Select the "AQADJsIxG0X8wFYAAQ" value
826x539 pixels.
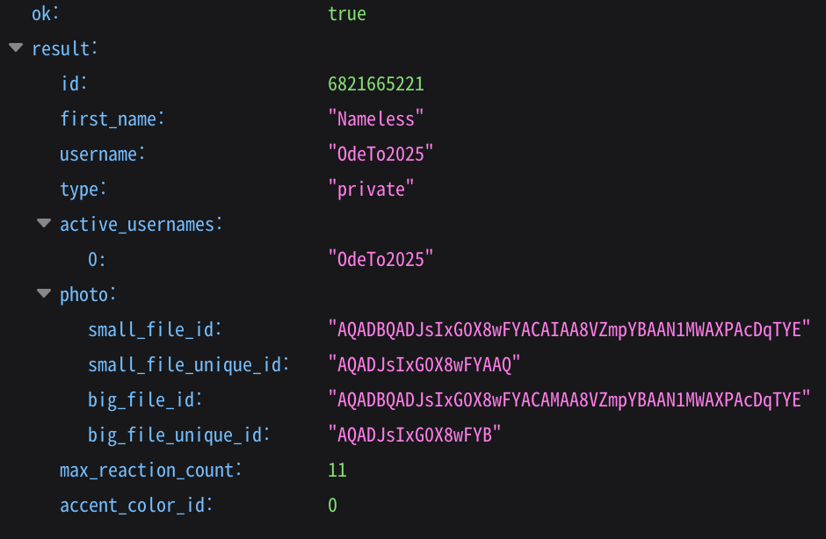(424, 365)
